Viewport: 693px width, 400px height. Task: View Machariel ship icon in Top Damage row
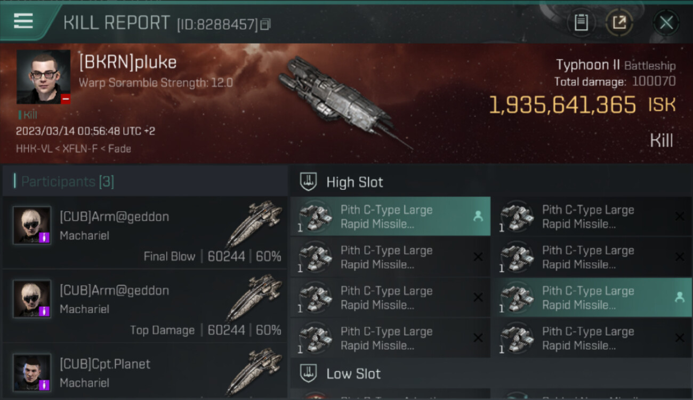254,297
